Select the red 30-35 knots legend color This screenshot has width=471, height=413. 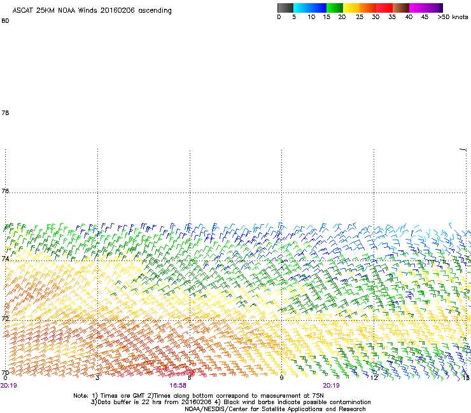click(384, 8)
